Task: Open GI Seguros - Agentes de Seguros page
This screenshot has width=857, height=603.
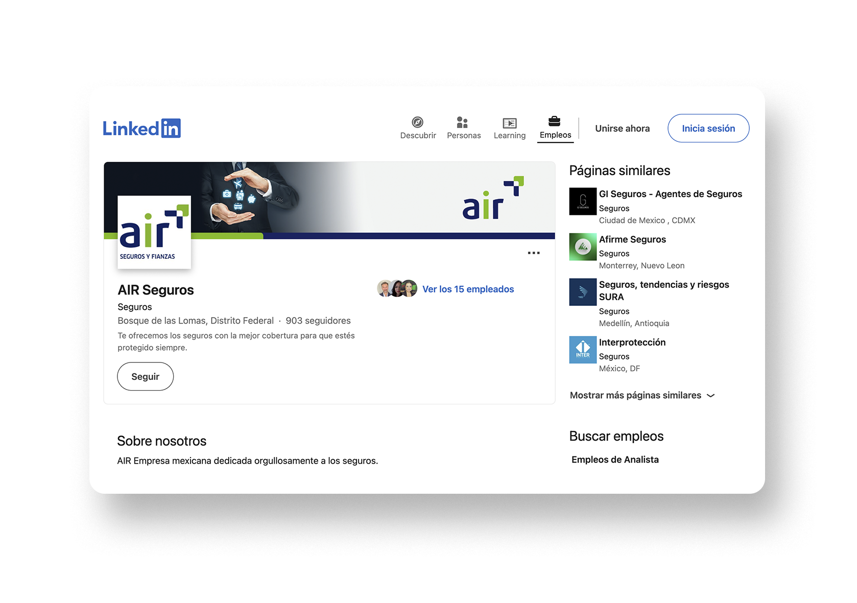Action: pyautogui.click(x=671, y=194)
